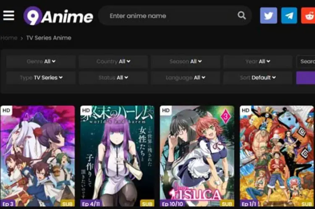Open the Twitter social icon
The height and width of the screenshot is (209, 315).
(269, 15)
